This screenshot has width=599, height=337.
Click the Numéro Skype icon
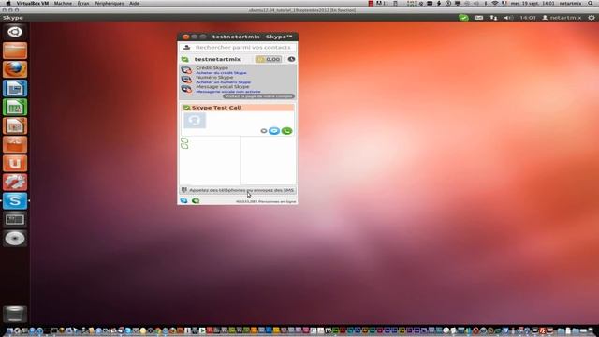tap(186, 80)
